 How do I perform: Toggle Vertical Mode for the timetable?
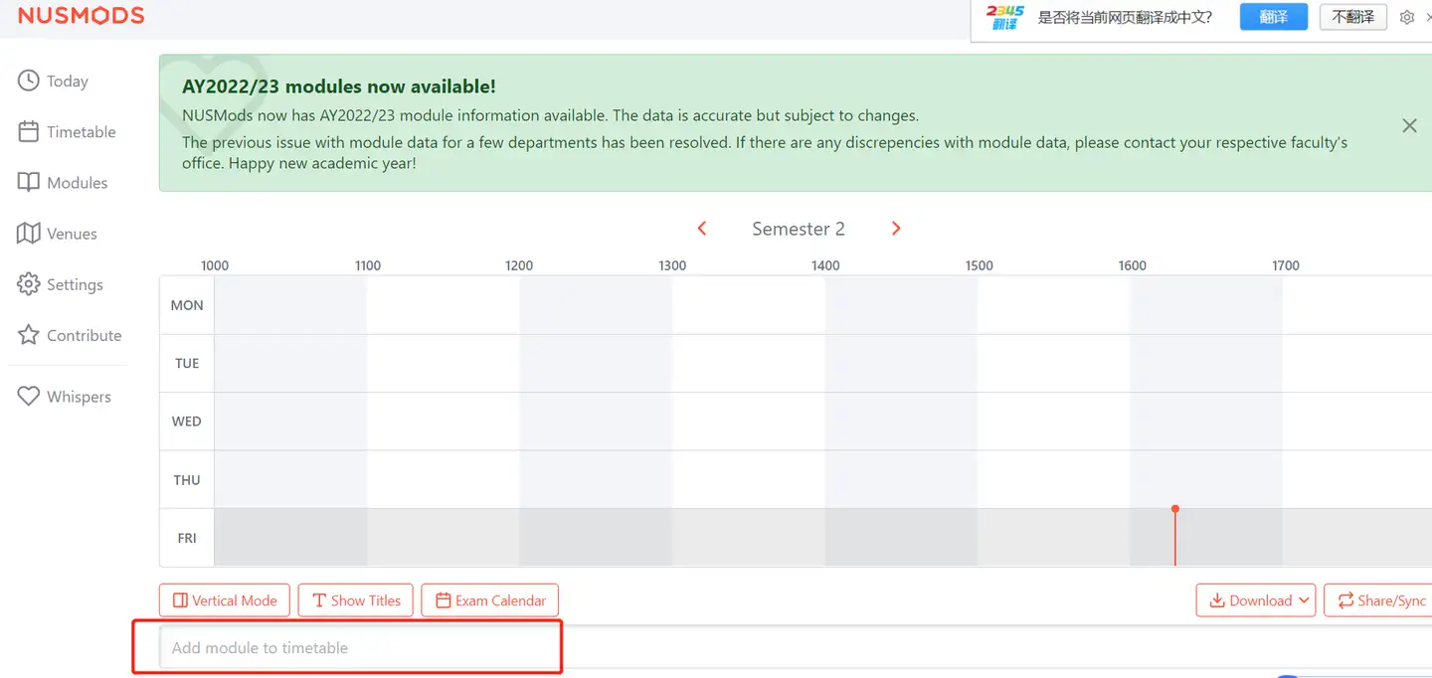pos(225,600)
